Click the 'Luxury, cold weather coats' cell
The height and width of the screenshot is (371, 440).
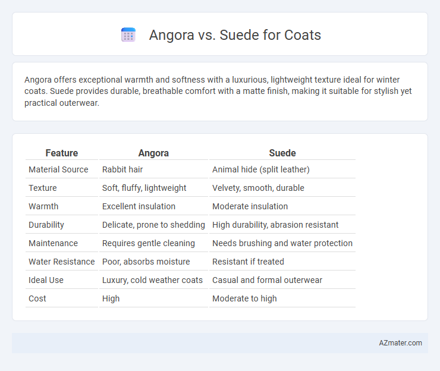click(x=152, y=280)
